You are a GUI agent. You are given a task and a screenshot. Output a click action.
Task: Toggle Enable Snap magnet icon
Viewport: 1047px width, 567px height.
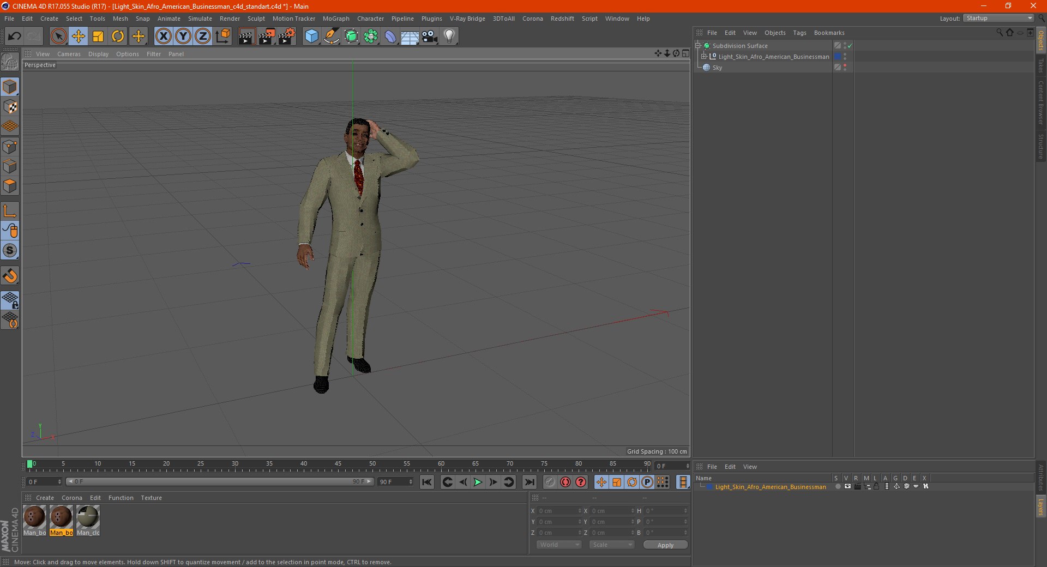tap(10, 276)
